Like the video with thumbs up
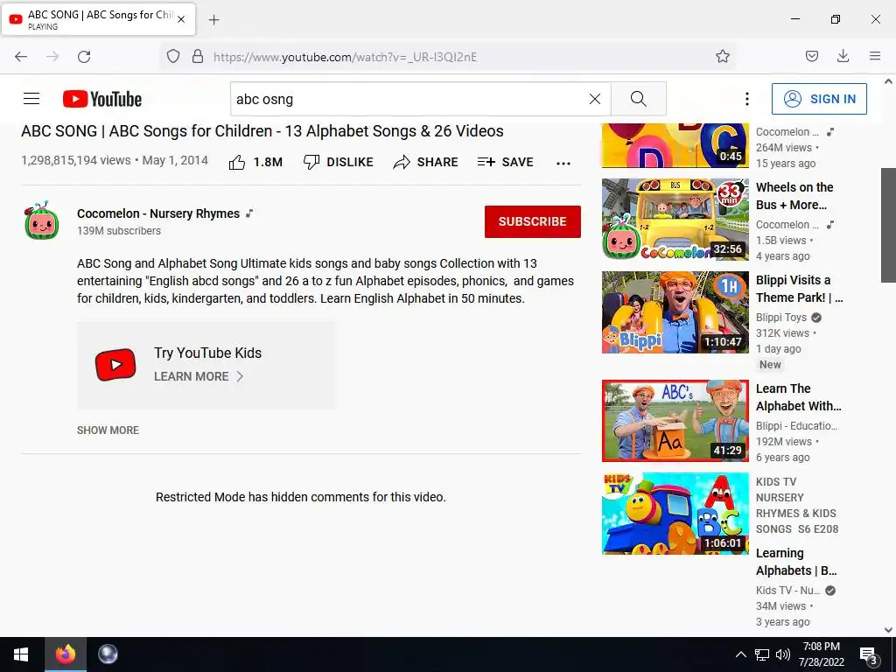The image size is (896, 672). point(255,162)
